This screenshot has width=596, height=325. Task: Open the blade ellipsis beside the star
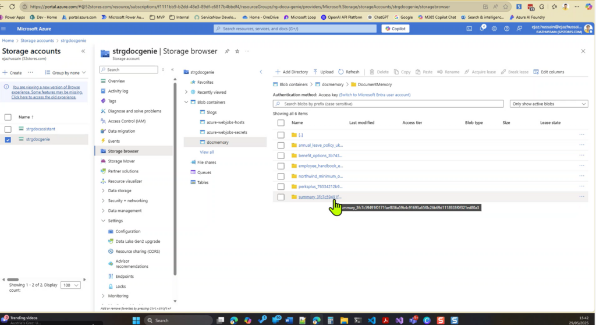(247, 51)
